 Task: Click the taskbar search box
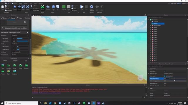coord(21,103)
